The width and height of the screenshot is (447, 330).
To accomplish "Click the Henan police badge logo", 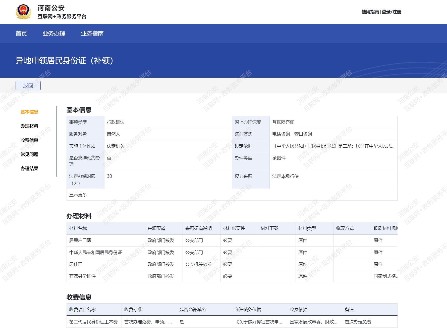I will pos(23,12).
